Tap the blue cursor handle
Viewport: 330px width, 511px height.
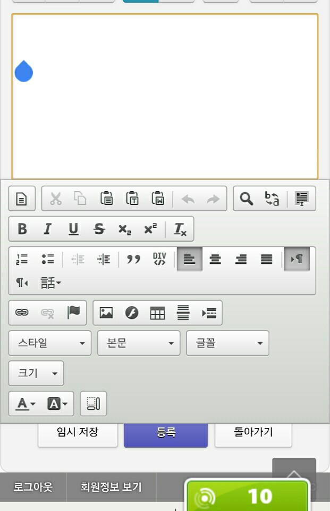(24, 71)
